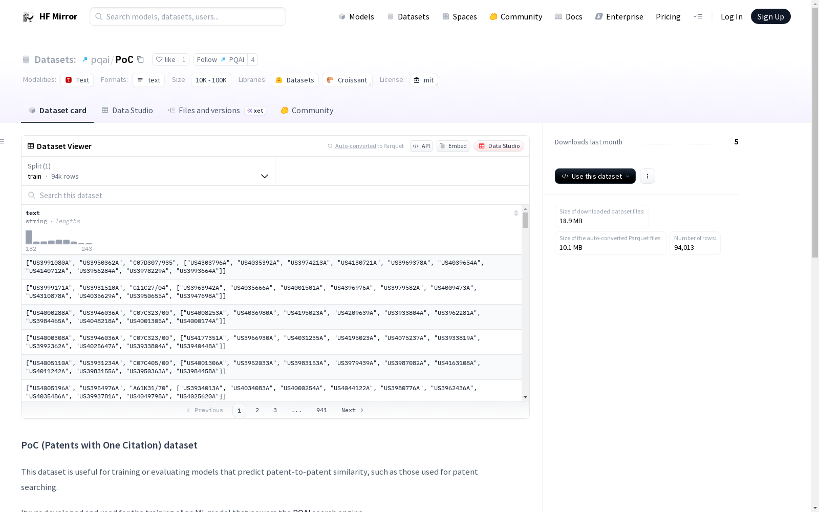The image size is (819, 512).
Task: Click the viewer scrollbar down arrow
Action: click(525, 397)
